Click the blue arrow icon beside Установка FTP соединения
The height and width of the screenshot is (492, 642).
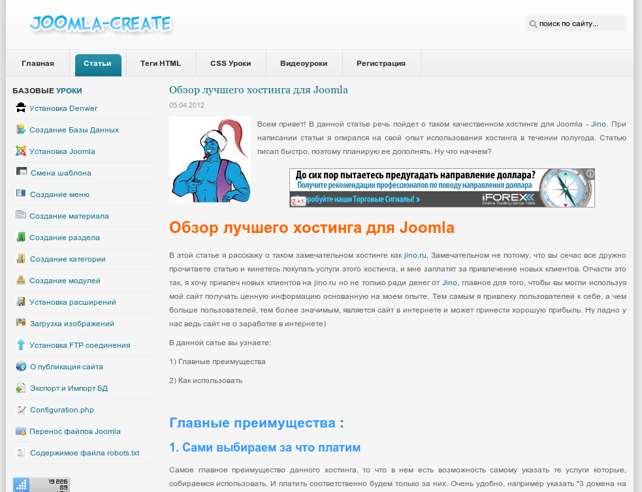point(21,345)
